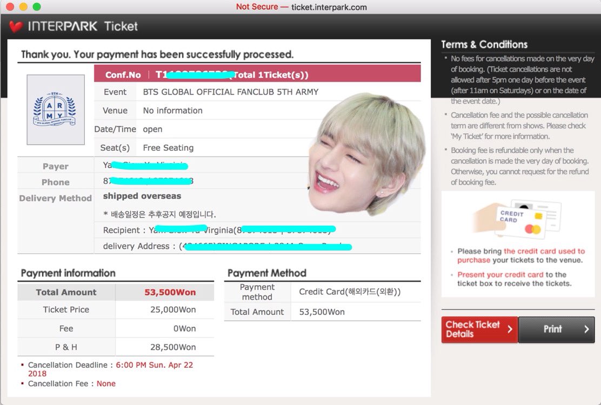Viewport: 601px width, 405px height.
Task: Click the Payment Method heading
Action: click(x=267, y=273)
